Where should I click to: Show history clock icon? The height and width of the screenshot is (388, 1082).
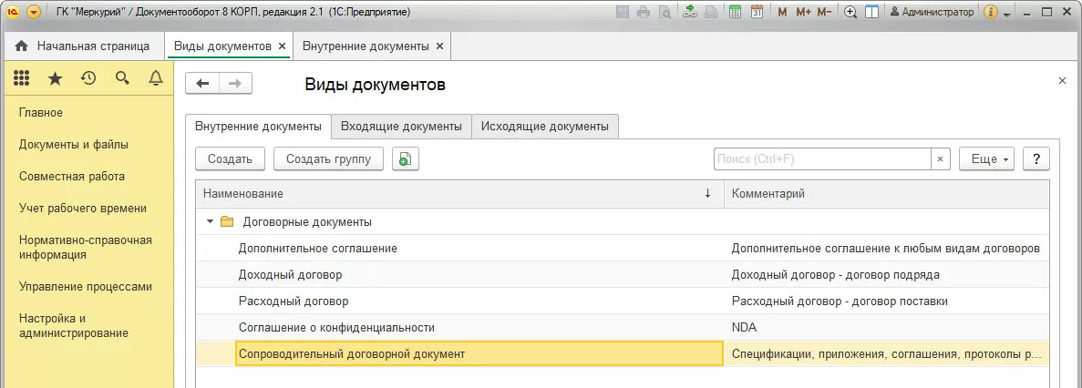(88, 79)
